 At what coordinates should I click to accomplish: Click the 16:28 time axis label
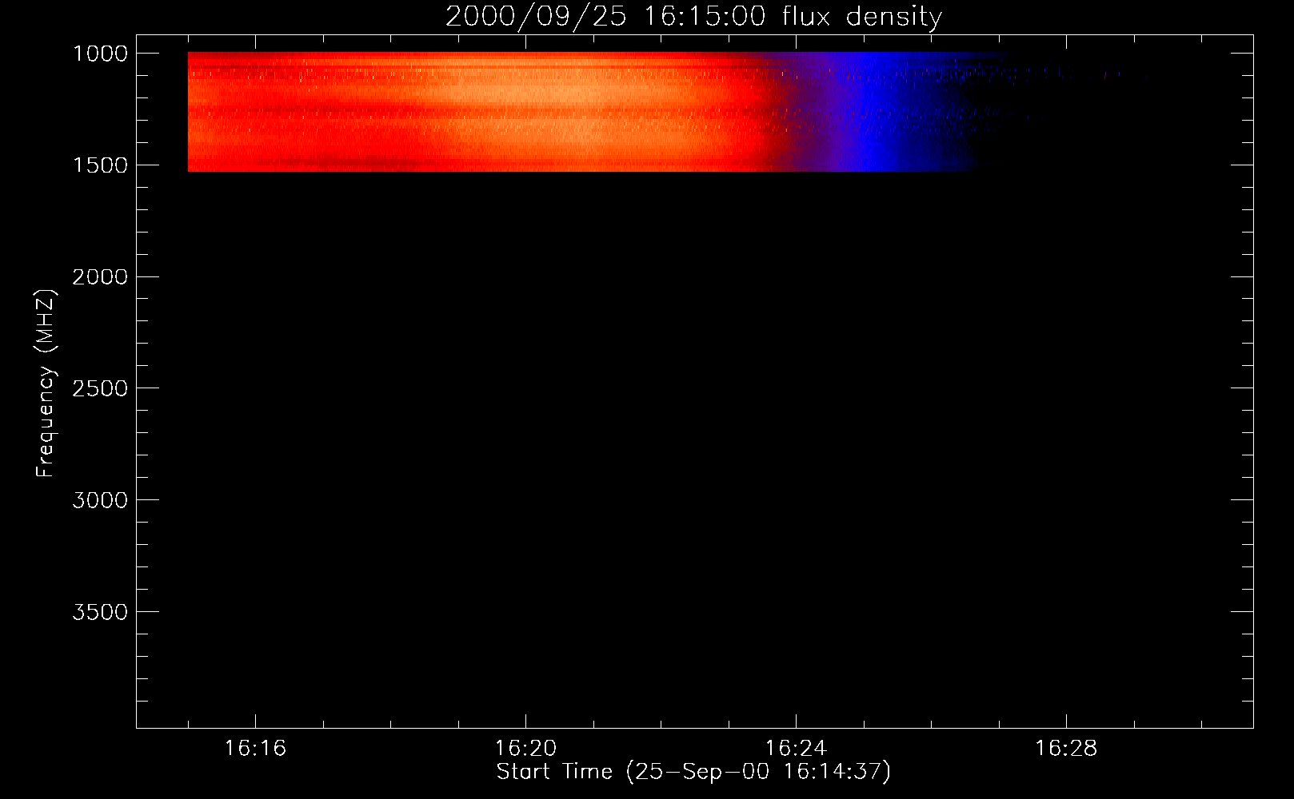(x=1066, y=748)
